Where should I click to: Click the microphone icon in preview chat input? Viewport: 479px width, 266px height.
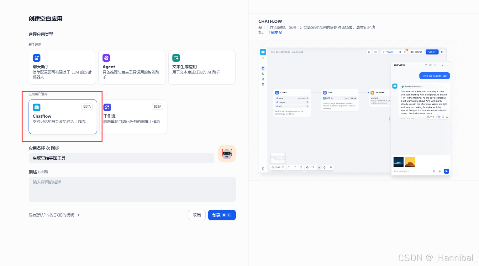(x=440, y=171)
